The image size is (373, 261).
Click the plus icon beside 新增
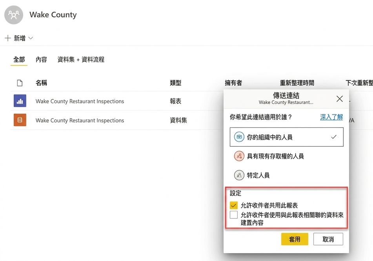click(x=8, y=38)
